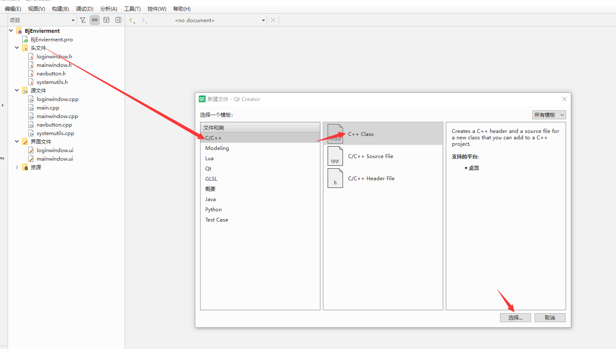Image resolution: width=616 pixels, height=349 pixels.
Task: Click BjEnvierment.pro file icon in tree
Action: [x=26, y=40]
